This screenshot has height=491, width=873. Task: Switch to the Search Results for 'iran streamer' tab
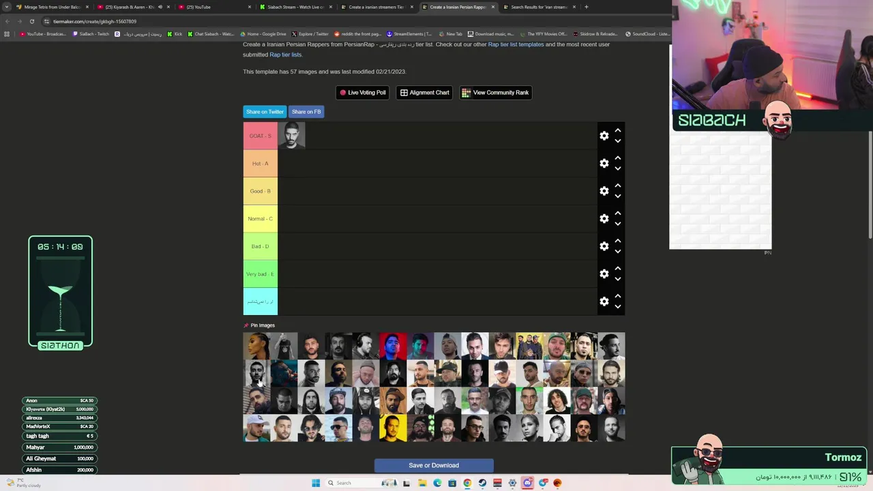click(x=539, y=7)
